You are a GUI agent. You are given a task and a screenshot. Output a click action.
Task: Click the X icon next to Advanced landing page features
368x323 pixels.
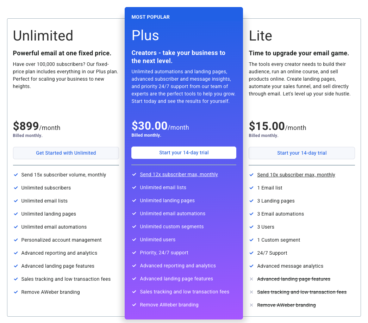(x=251, y=279)
